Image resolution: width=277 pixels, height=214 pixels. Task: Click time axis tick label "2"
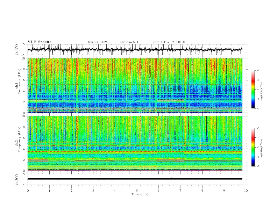click(71, 191)
